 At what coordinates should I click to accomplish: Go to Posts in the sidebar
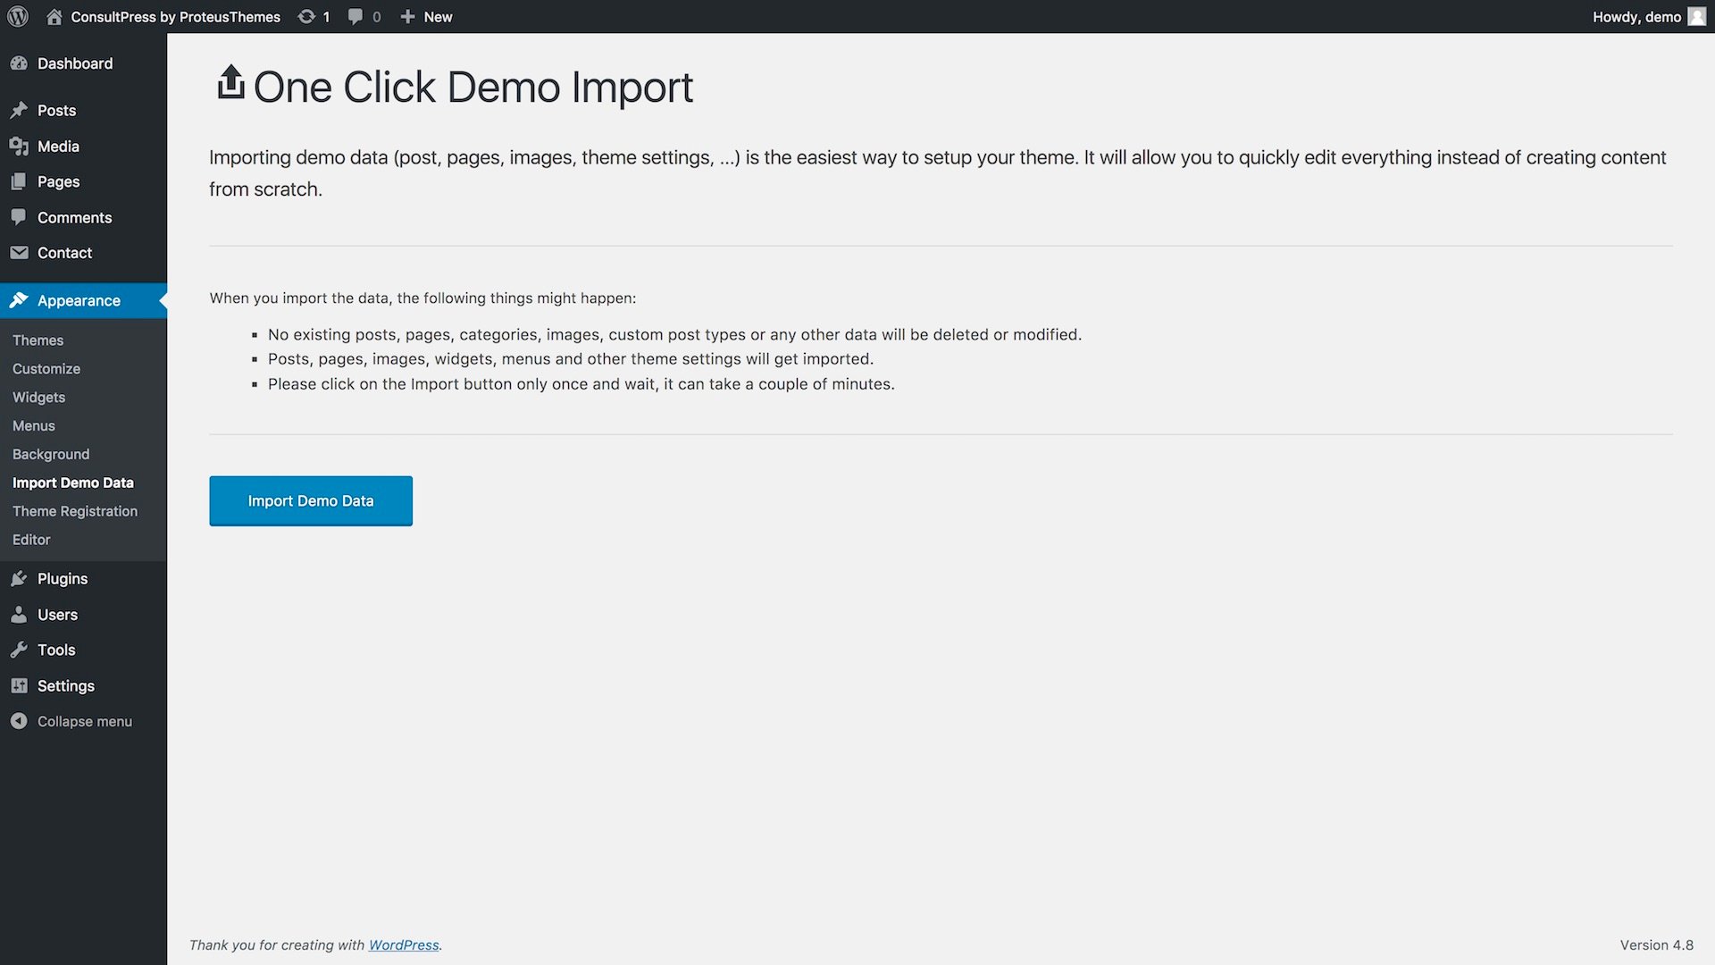pos(56,111)
